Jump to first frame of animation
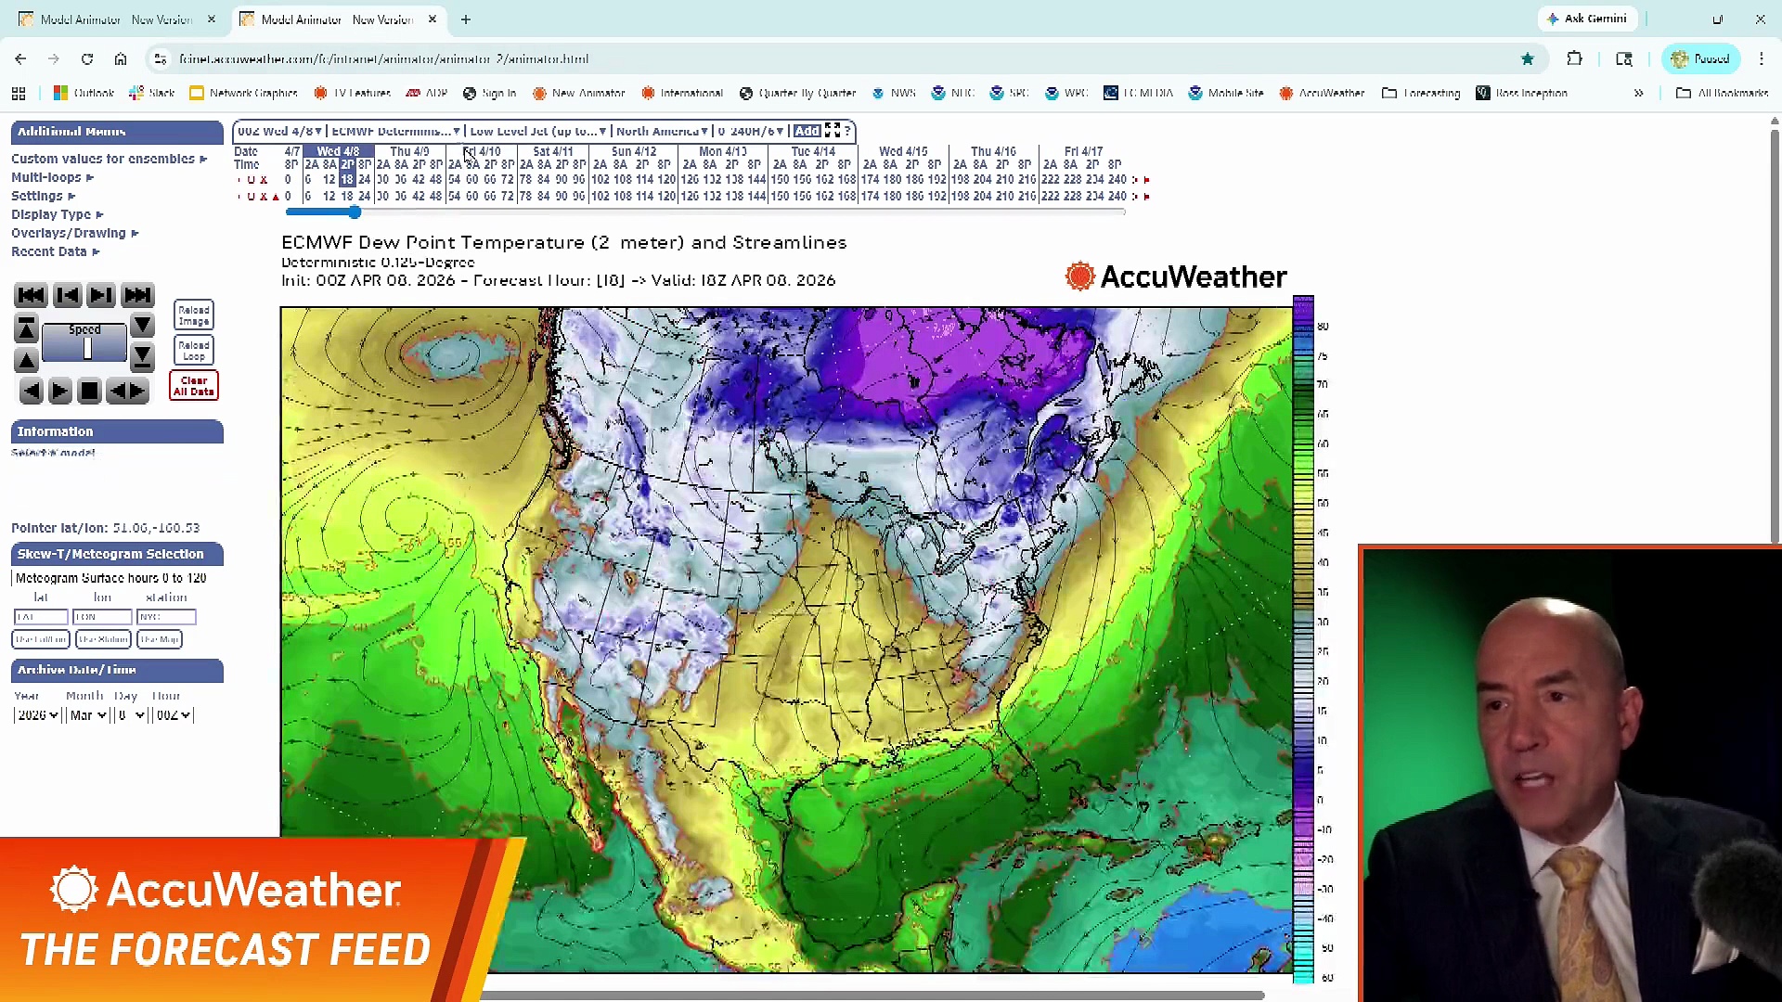This screenshot has height=1002, width=1782. (31, 295)
